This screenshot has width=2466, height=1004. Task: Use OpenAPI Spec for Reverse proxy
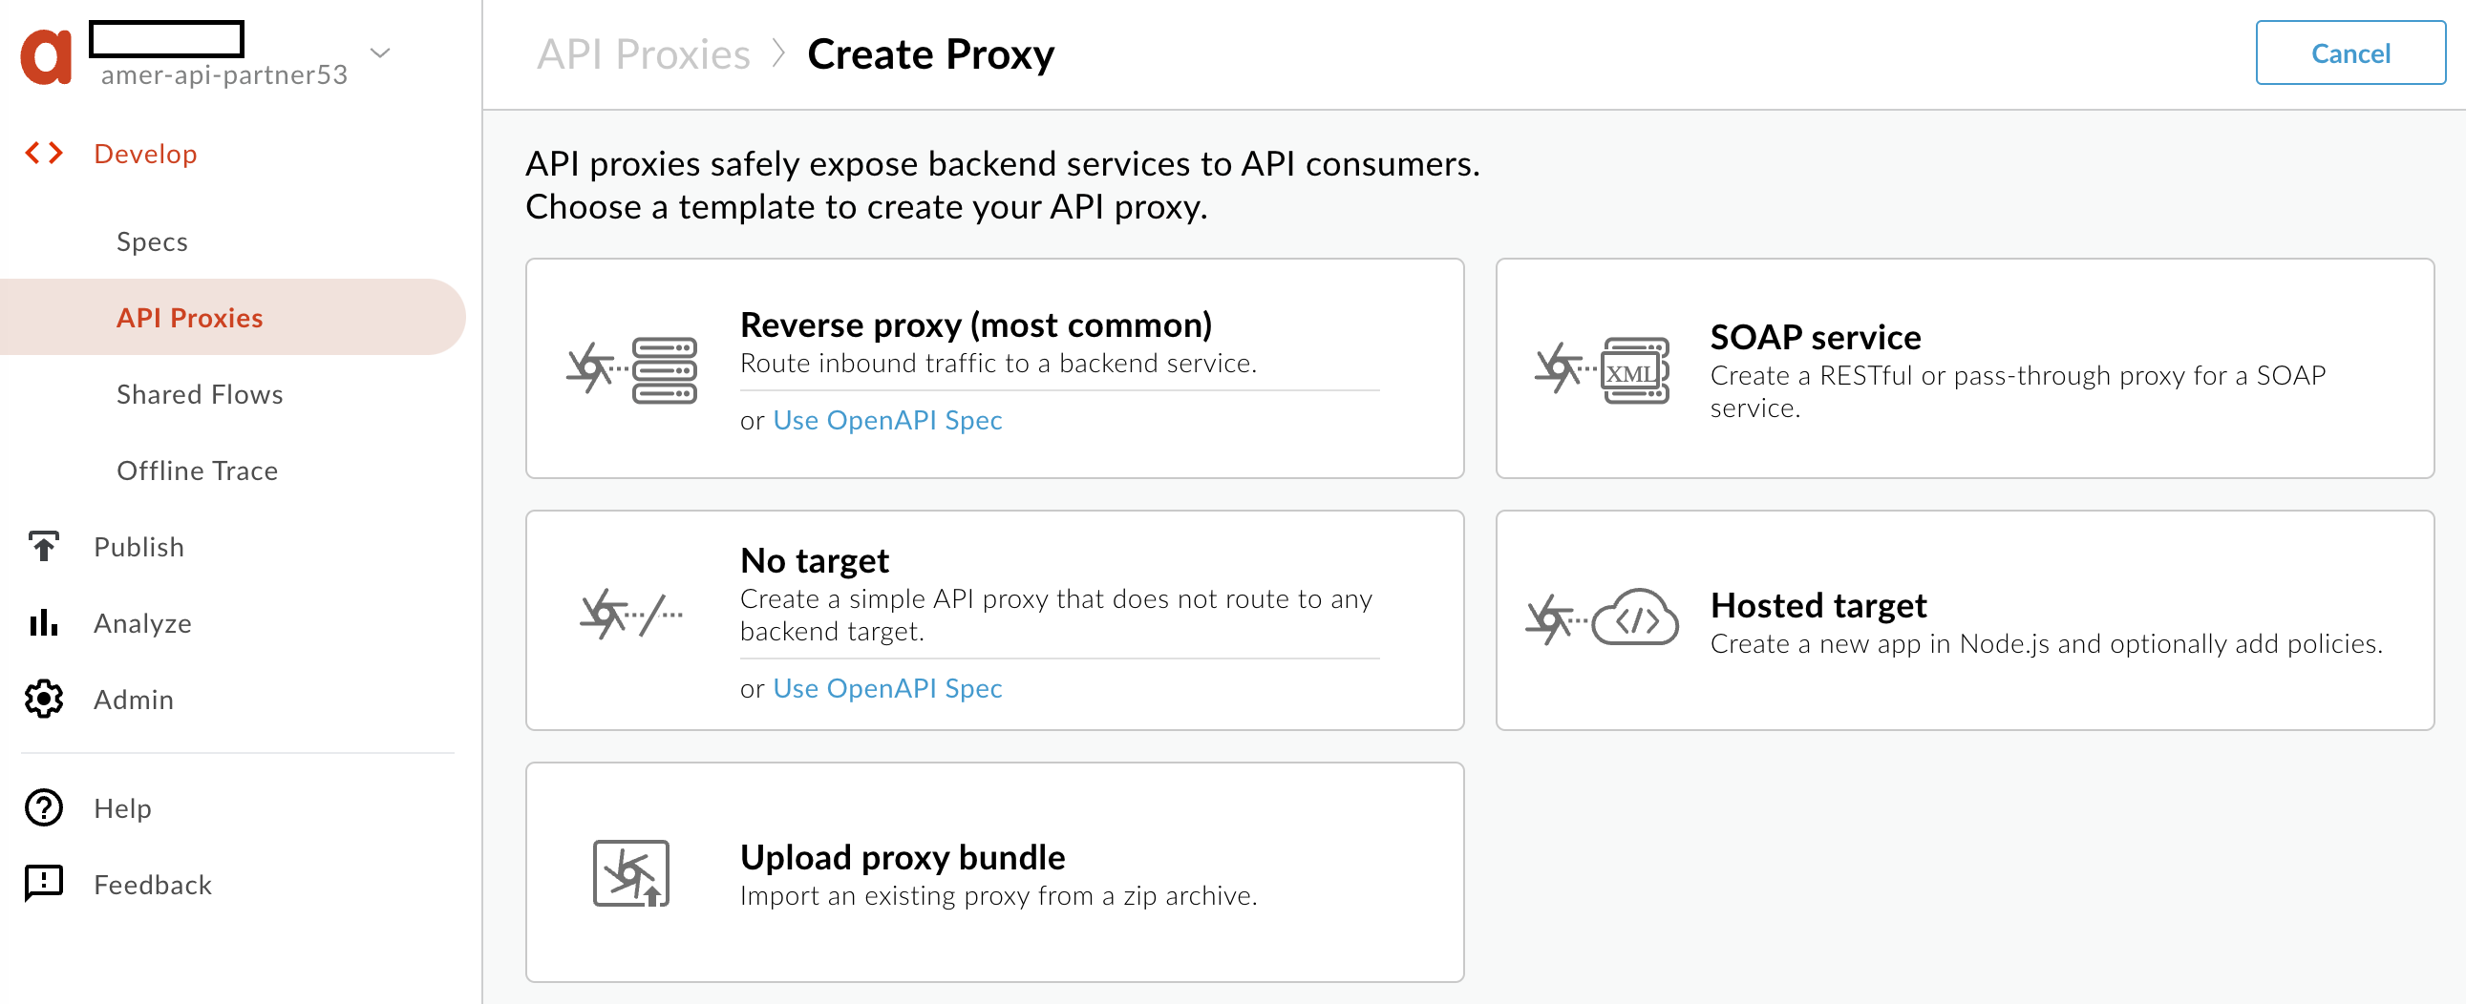tap(887, 420)
